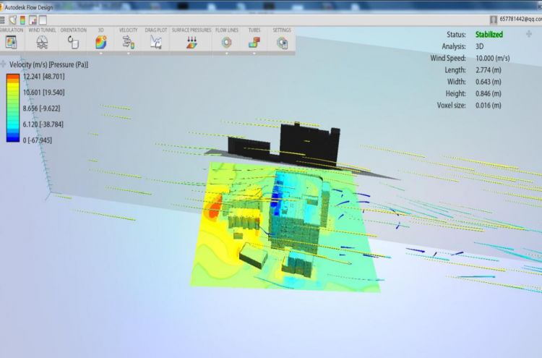Viewport: 542px width, 358px height.
Task: Open the hamburger application menu
Action: [x=2, y=20]
